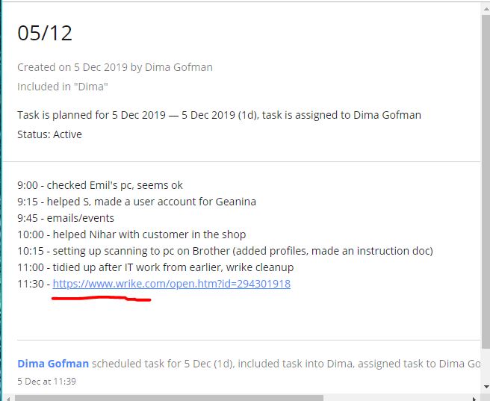The height and width of the screenshot is (401, 490).
Task: Click the '5 Dec at 11:39' timestamp
Action: tap(46, 381)
